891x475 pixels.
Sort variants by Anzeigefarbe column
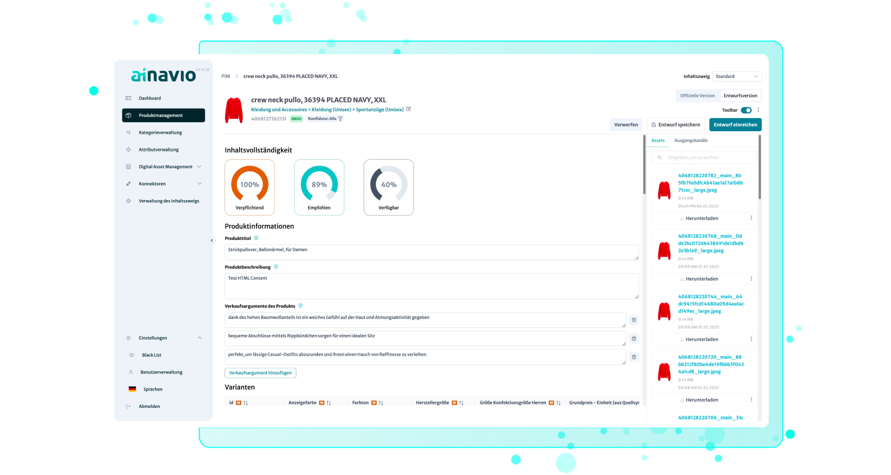point(328,403)
